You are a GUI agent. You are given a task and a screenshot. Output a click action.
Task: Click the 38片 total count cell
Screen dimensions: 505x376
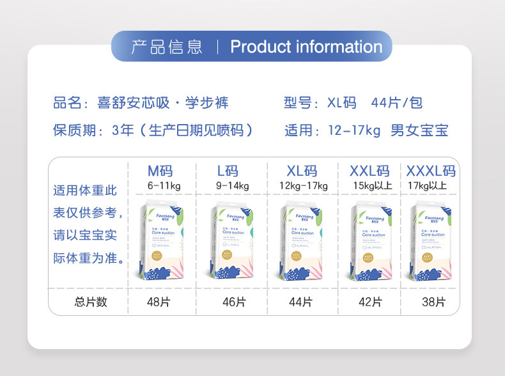(x=434, y=302)
